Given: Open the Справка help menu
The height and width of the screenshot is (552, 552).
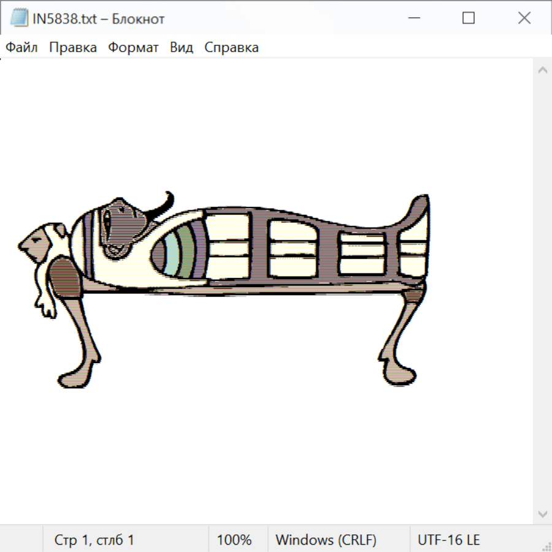Looking at the screenshot, I should [x=231, y=48].
